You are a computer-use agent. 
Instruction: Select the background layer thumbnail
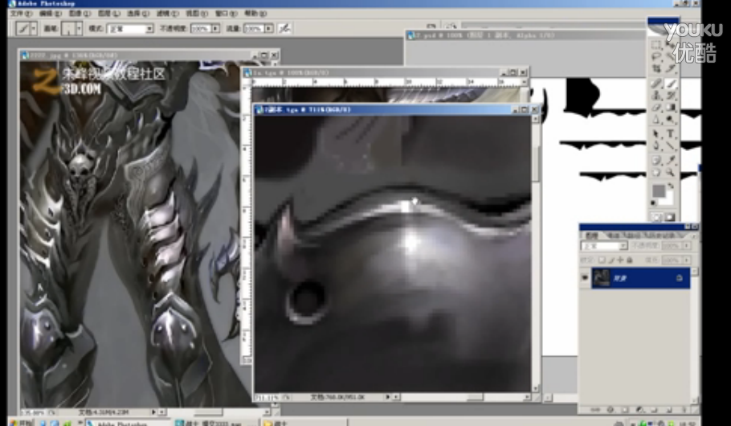pos(602,278)
